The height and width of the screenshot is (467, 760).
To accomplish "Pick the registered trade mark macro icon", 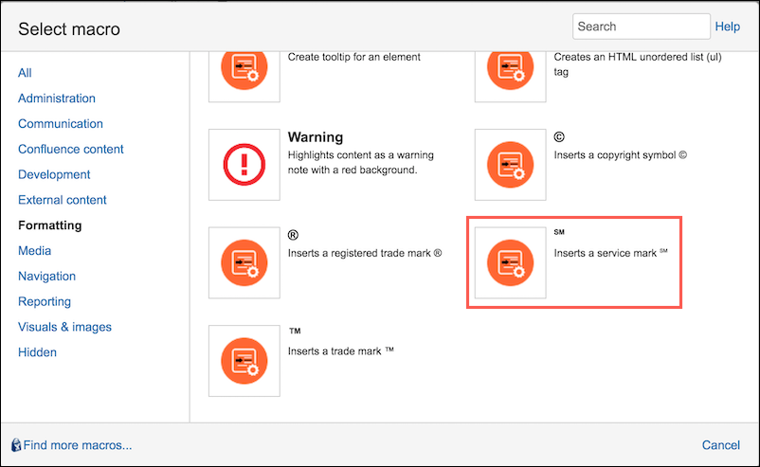I will pyautogui.click(x=244, y=262).
